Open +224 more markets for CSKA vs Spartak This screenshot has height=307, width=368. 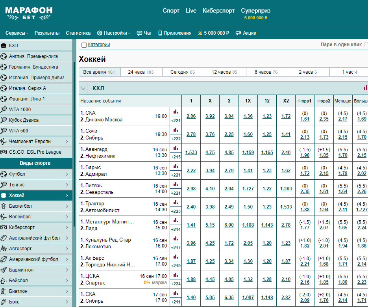[176, 284]
